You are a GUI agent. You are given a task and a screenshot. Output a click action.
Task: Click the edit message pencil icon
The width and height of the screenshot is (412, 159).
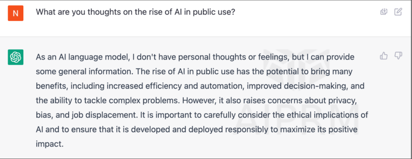pos(398,12)
